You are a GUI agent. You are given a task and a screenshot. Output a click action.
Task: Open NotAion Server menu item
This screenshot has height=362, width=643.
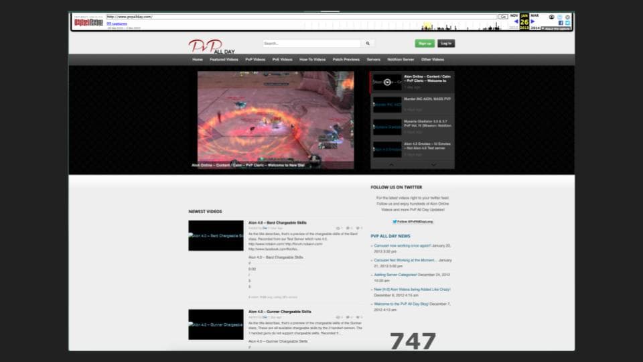pos(401,60)
